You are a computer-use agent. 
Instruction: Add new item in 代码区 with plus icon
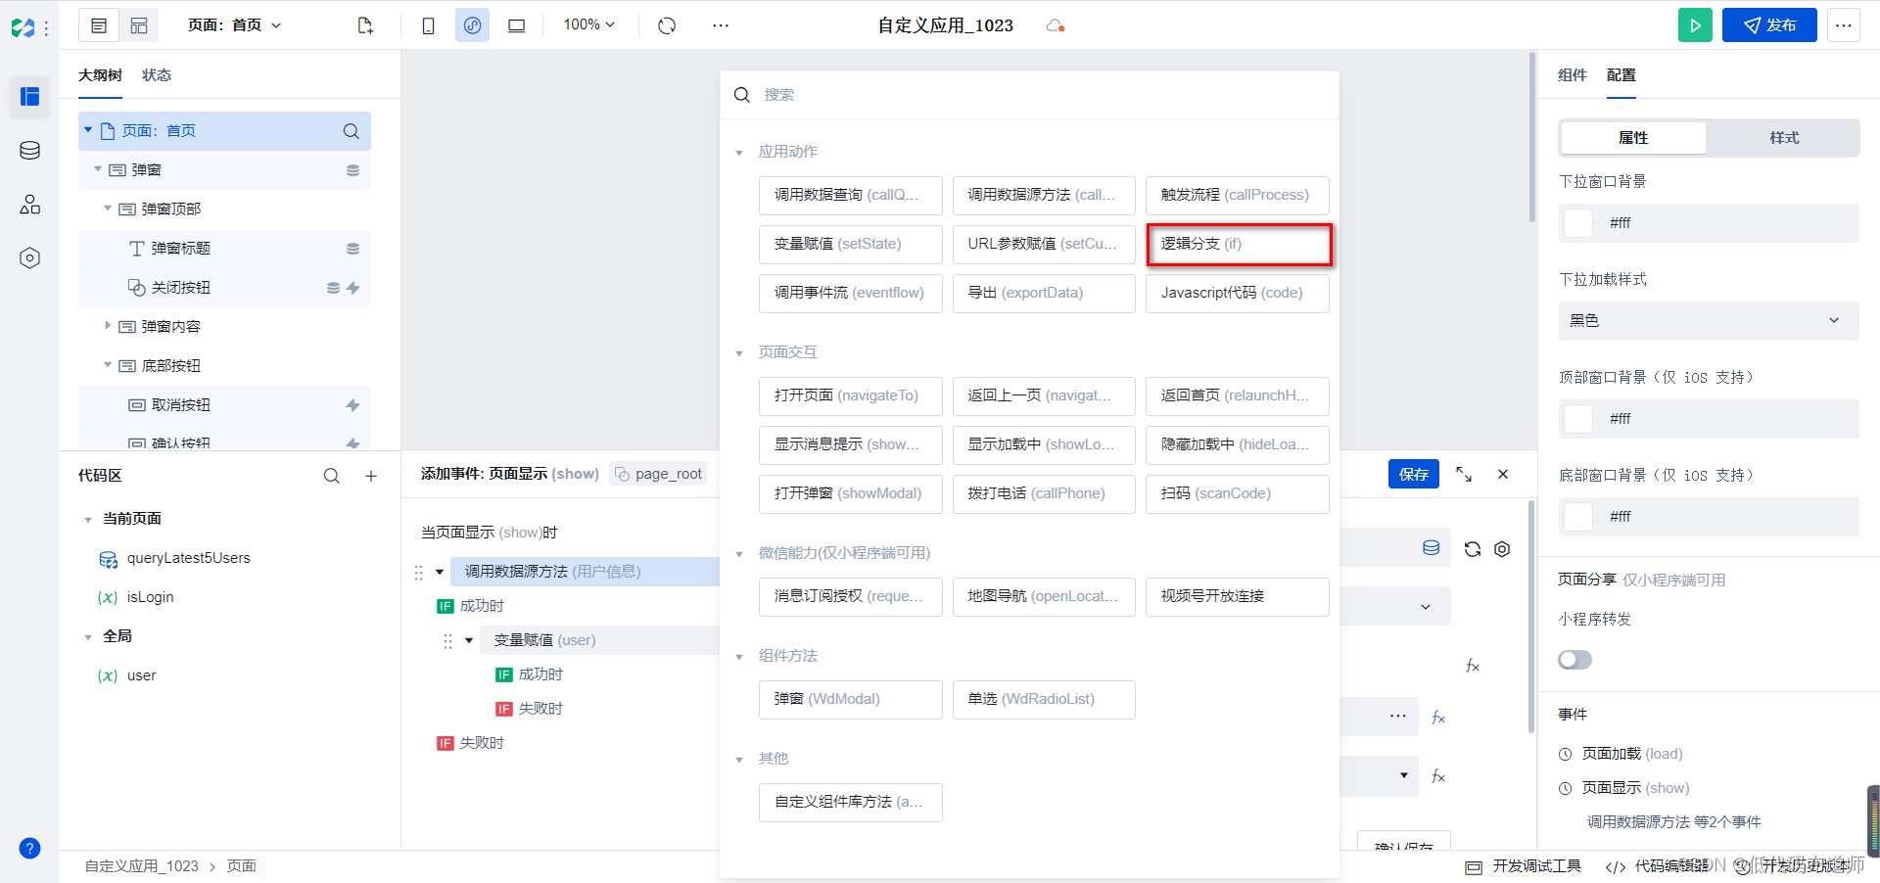tap(371, 476)
